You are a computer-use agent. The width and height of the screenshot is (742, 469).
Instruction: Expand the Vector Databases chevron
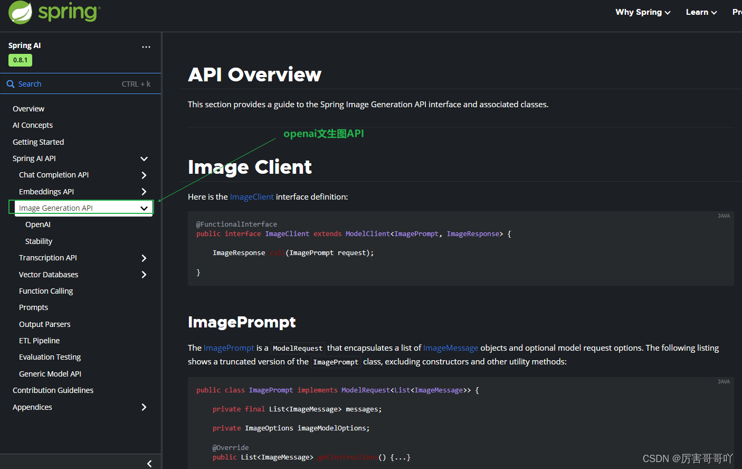(x=144, y=275)
